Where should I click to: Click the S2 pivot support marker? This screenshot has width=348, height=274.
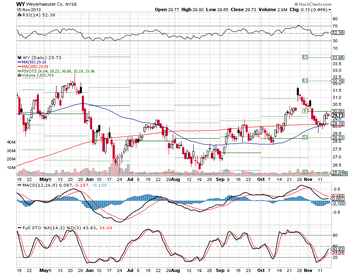pyautogui.click(x=305, y=172)
